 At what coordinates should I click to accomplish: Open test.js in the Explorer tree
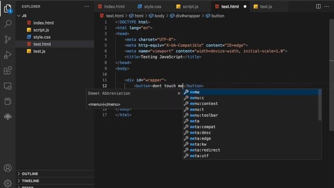click(55, 51)
